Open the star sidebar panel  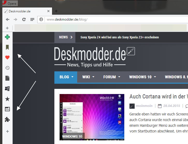7,99
